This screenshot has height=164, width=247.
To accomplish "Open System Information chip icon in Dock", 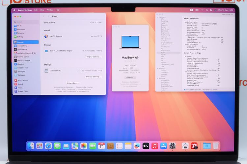I will click(185, 146).
